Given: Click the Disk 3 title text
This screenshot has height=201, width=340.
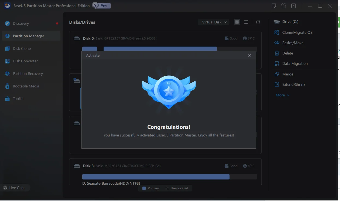Looking at the screenshot, I should pyautogui.click(x=88, y=166).
